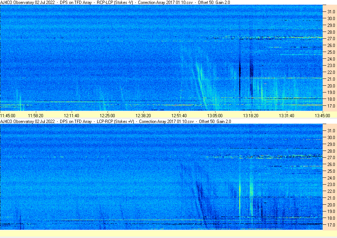This screenshot has width=337, height=238.
Task: Click the 13:31:40 time axis label
Action: (x=286, y=115)
